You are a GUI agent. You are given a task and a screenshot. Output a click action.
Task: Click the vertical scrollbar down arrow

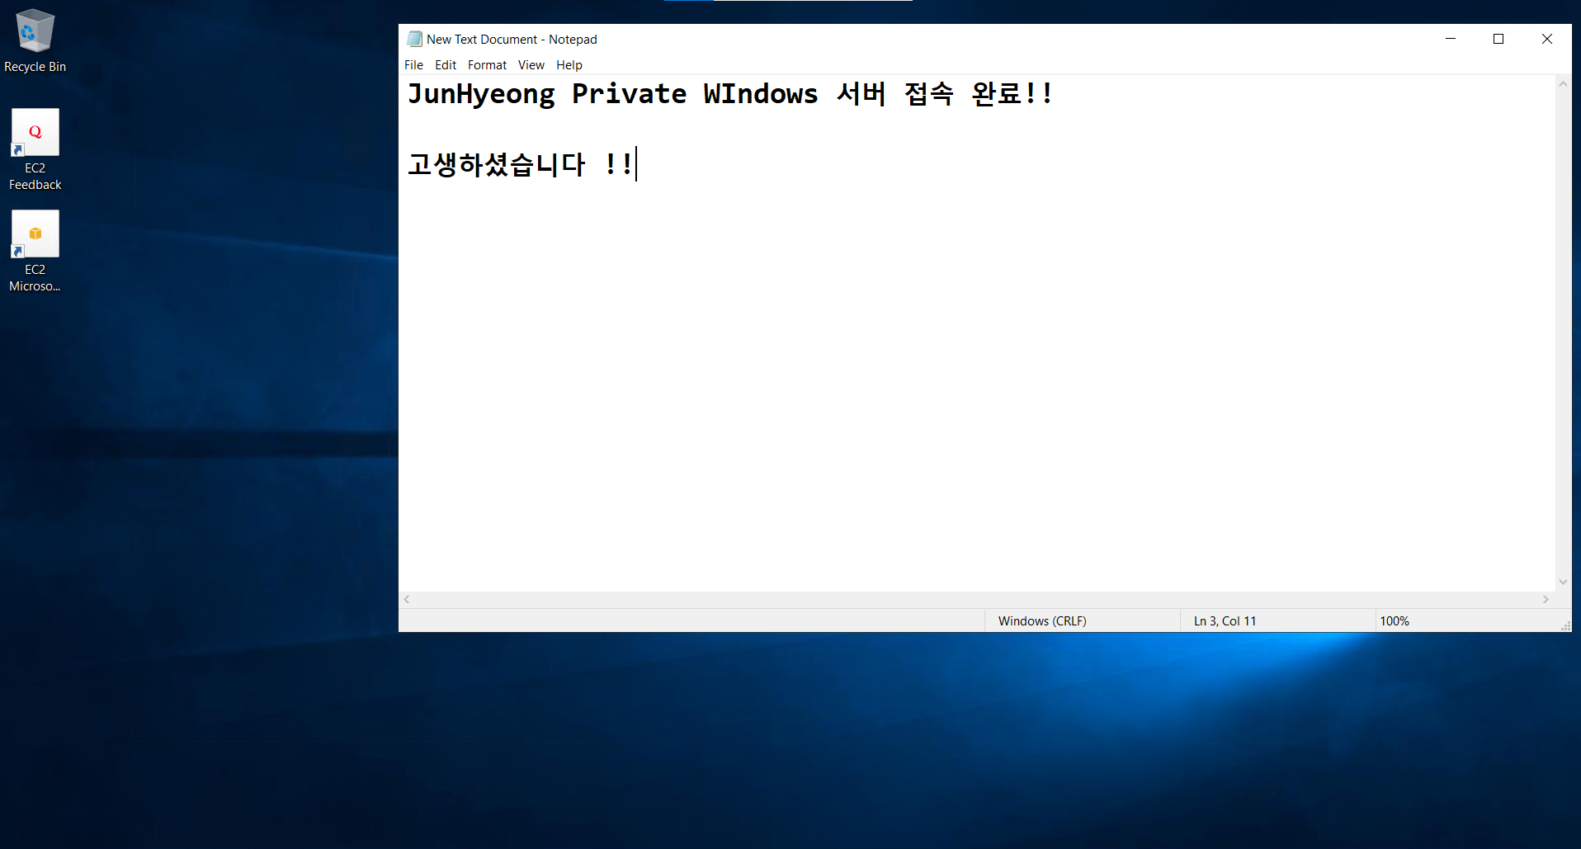click(x=1563, y=583)
